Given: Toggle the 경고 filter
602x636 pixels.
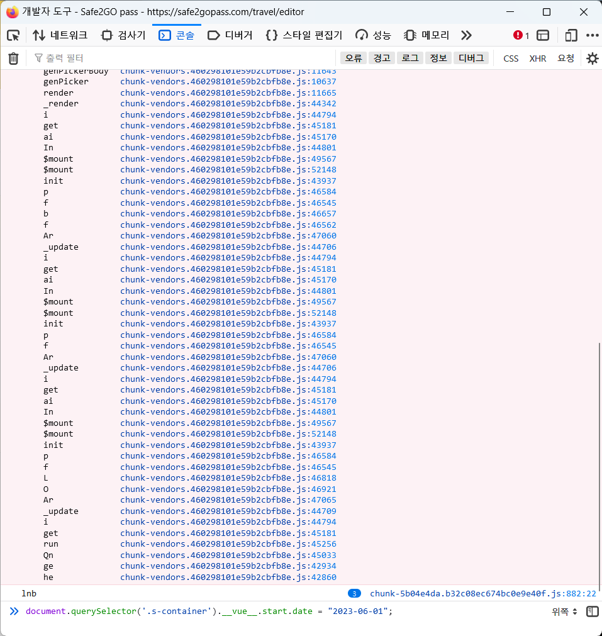Looking at the screenshot, I should pyautogui.click(x=382, y=58).
